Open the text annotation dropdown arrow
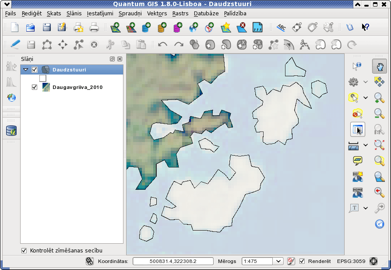391x270 pixels. point(365,208)
